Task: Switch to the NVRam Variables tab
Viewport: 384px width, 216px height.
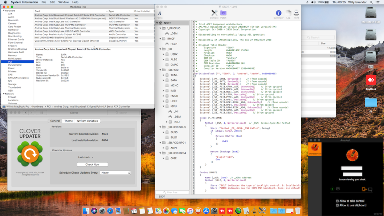Action: [87, 121]
